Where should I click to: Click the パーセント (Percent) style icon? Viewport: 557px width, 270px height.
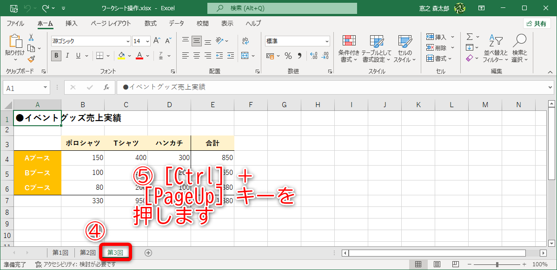point(288,55)
